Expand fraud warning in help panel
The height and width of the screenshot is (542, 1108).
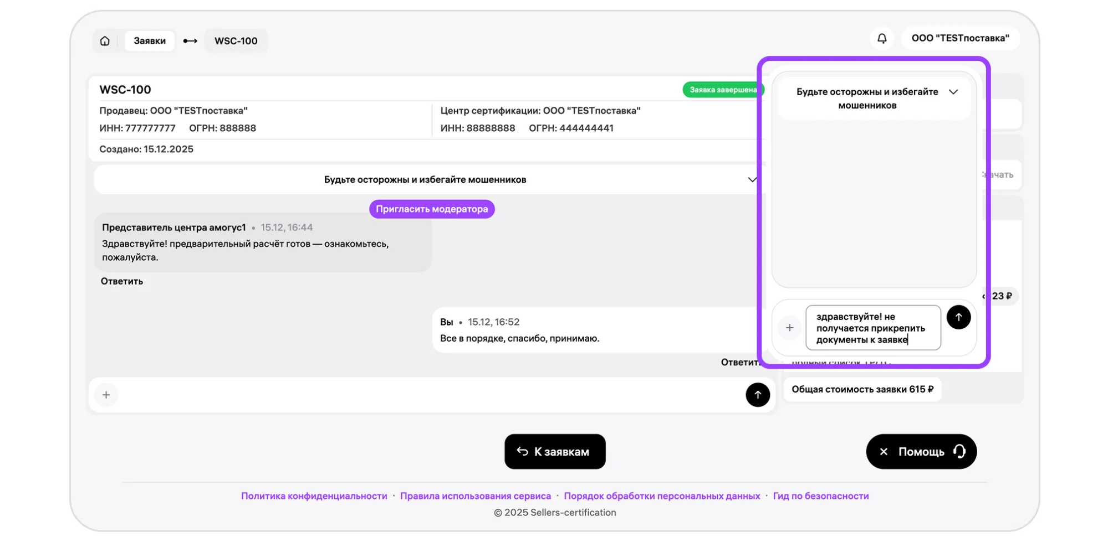pyautogui.click(x=953, y=92)
